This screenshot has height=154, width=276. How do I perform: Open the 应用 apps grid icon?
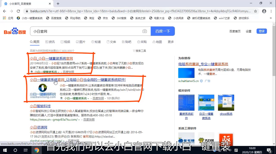(5, 18)
